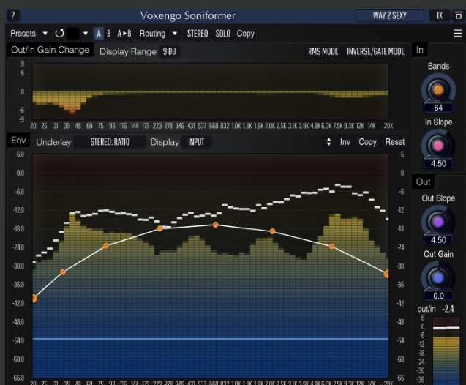Click the orange Bands knob

(438, 90)
